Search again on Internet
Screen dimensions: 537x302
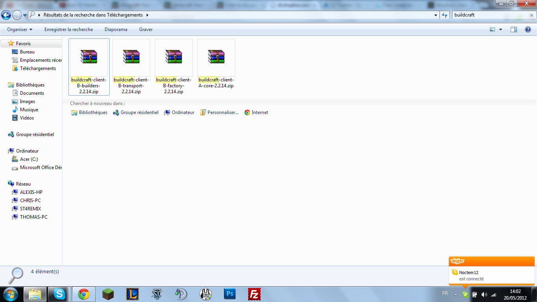[x=256, y=112]
